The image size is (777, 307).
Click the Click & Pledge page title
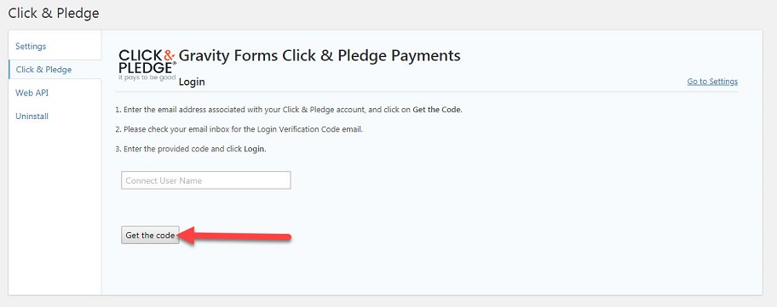54,13
